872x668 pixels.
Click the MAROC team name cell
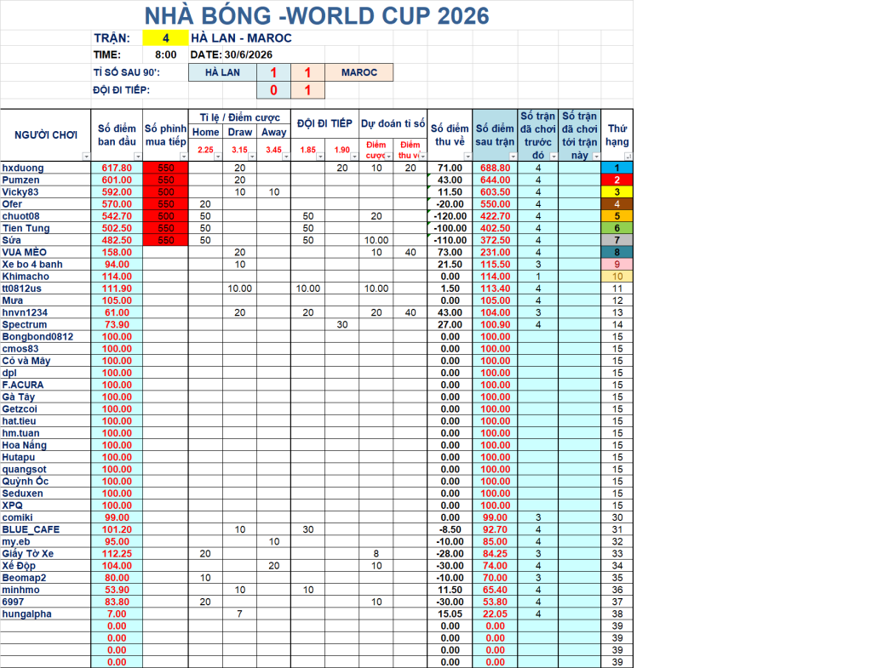359,72
